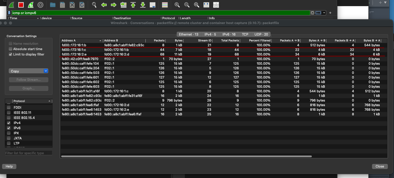Uncheck Limit to display filter
394x178 pixels.
[x=10, y=54]
